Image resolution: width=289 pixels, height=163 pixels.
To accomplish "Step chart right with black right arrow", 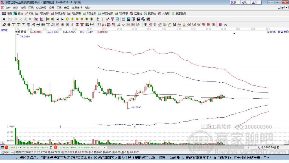I will coord(62,19).
